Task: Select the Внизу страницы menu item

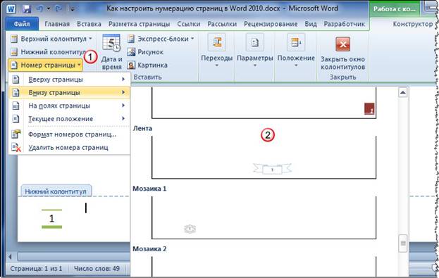Action: click(x=69, y=93)
